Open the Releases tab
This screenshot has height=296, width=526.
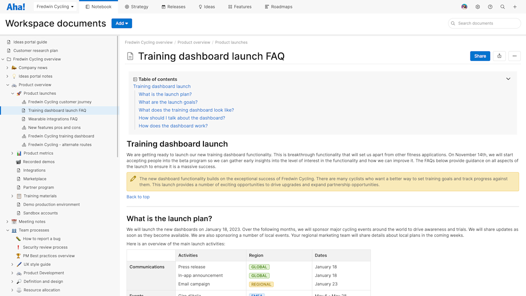click(x=174, y=7)
